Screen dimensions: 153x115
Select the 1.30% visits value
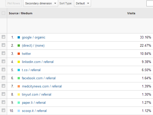(x=146, y=95)
